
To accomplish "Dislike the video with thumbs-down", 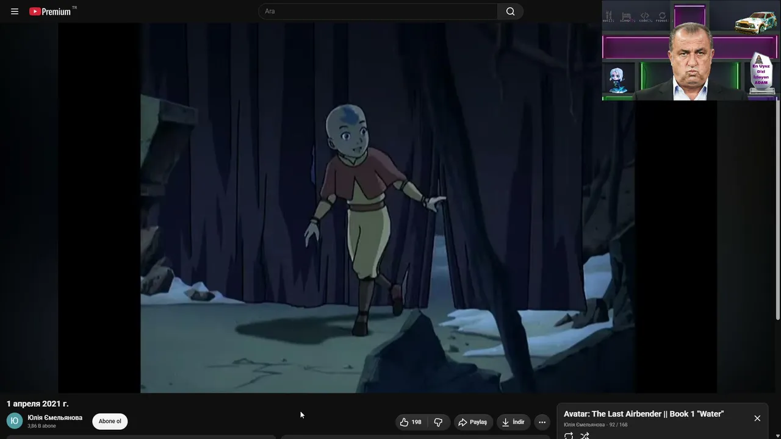I will pos(438,422).
